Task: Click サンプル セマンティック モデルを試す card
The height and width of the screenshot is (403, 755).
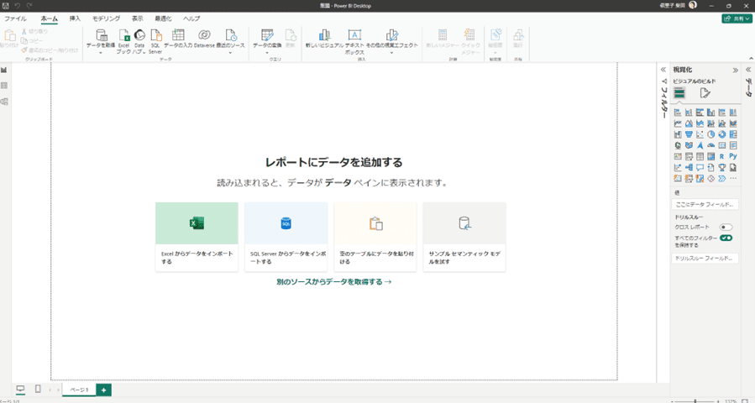Action: click(x=464, y=237)
